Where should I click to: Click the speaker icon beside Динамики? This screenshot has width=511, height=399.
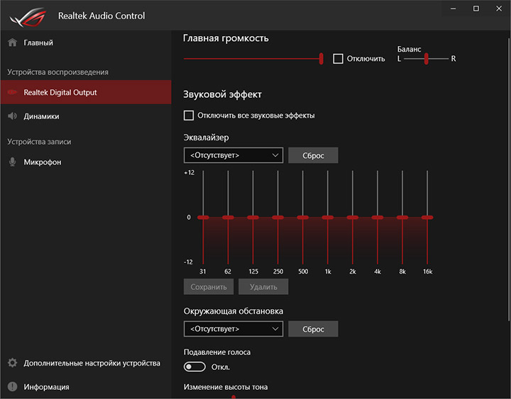click(12, 116)
